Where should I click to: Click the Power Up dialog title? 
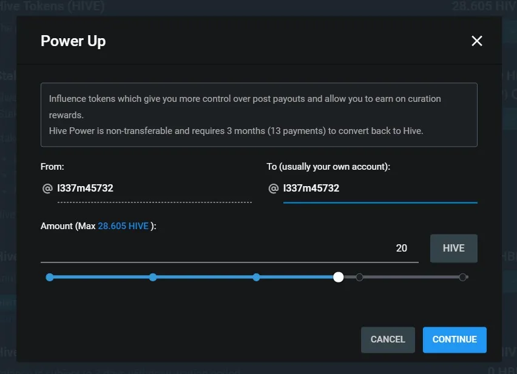(73, 41)
